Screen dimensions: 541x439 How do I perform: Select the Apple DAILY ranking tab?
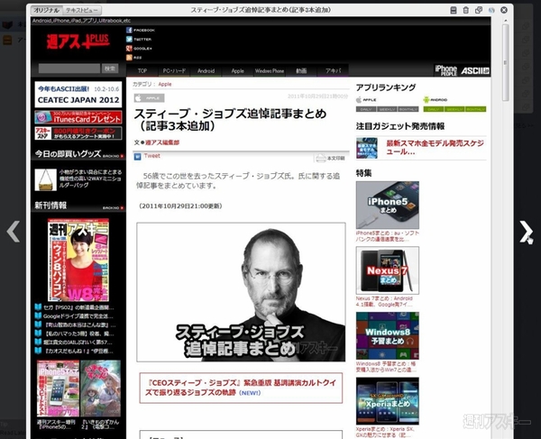pyautogui.click(x=366, y=109)
